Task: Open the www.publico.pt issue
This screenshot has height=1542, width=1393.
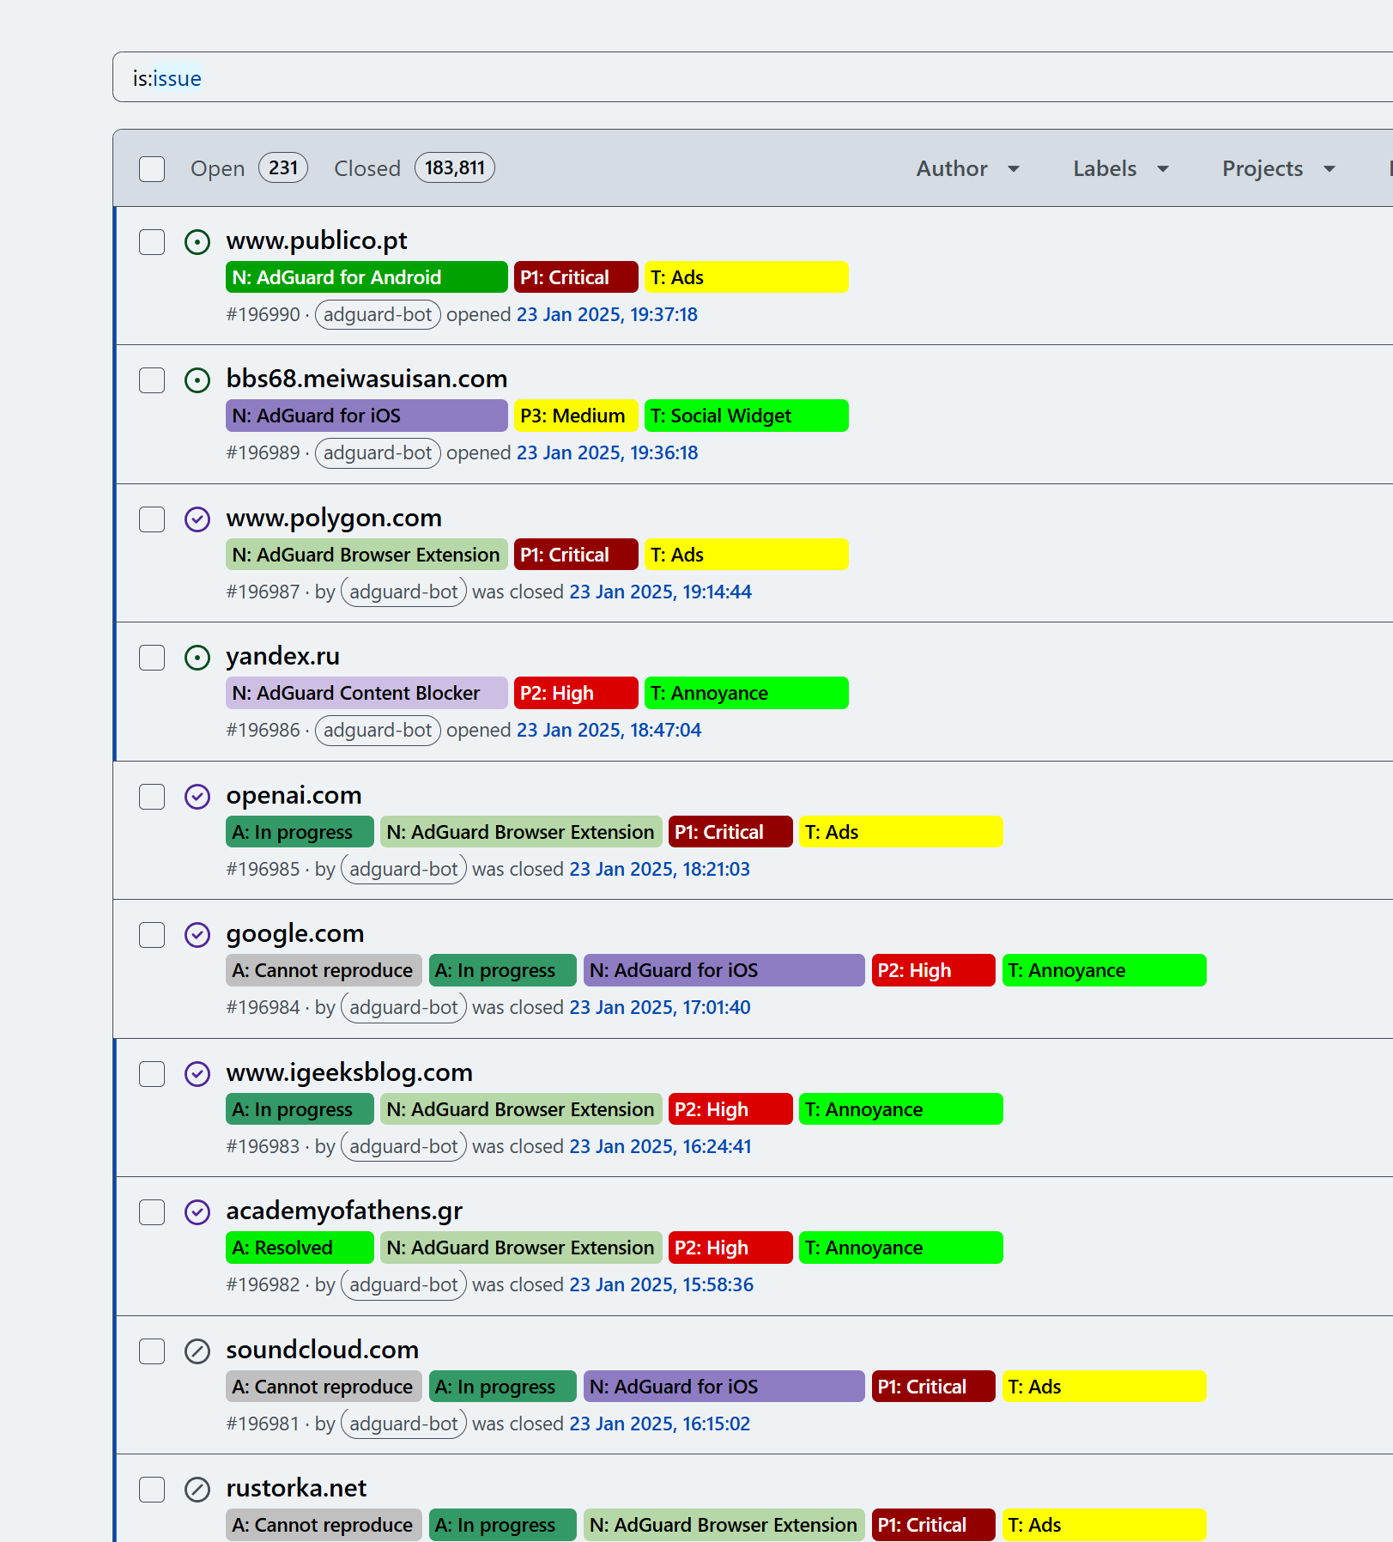Action: pyautogui.click(x=317, y=240)
